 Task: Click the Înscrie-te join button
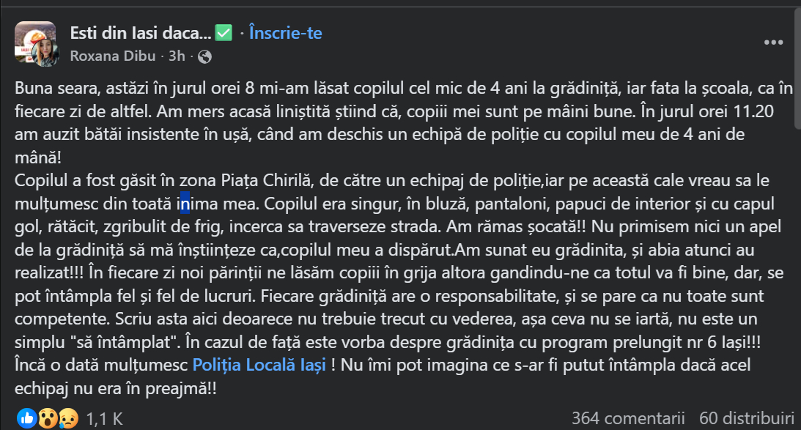pyautogui.click(x=285, y=32)
